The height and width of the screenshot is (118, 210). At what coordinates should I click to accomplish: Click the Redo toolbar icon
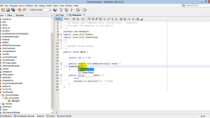(x=25, y=10)
